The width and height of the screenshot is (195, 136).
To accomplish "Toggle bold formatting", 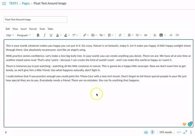I will pos(38,35).
